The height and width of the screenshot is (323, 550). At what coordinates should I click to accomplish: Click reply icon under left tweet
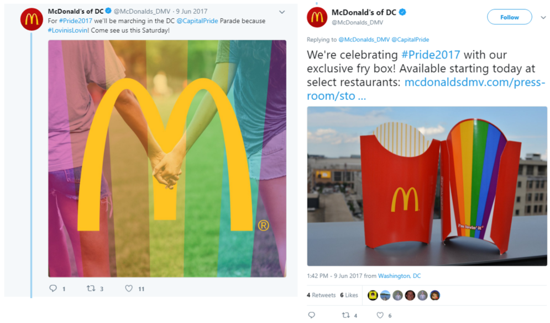53,288
